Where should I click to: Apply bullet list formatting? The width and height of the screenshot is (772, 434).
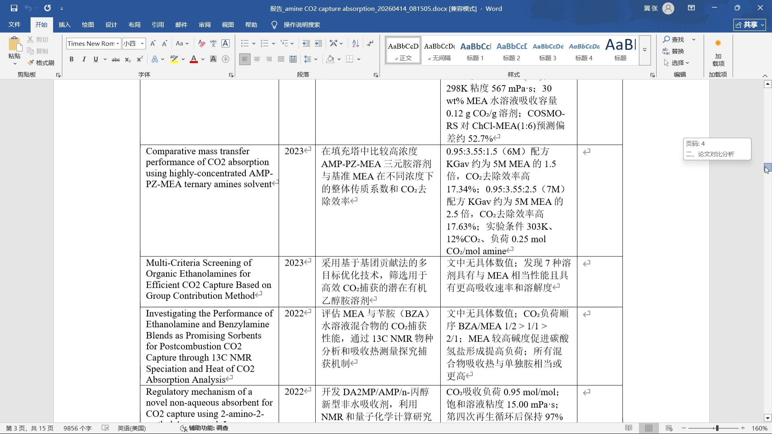(244, 43)
